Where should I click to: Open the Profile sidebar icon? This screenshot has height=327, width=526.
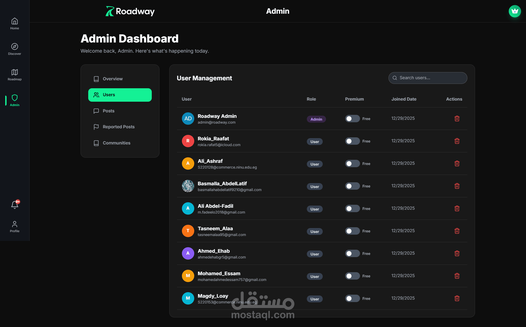tap(15, 224)
